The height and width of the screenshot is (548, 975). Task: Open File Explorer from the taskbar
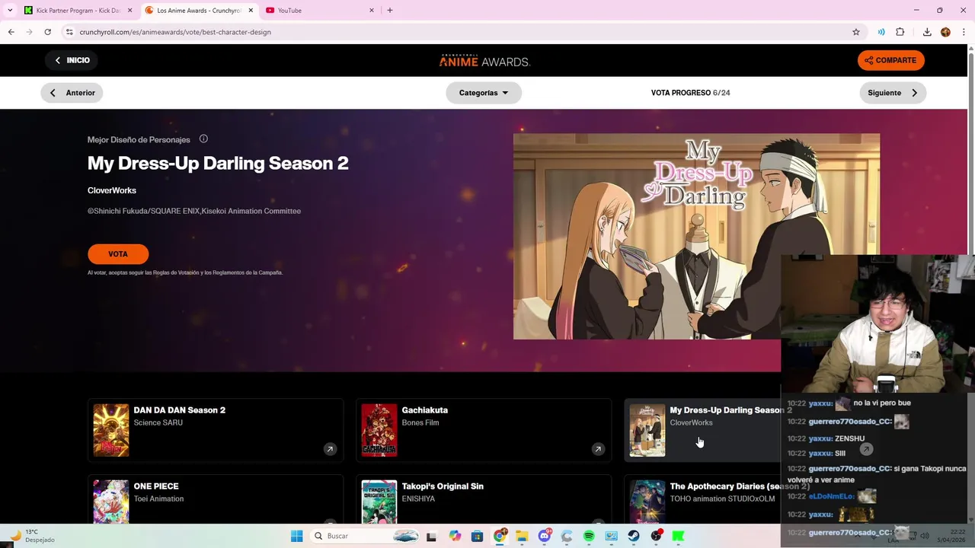(522, 536)
